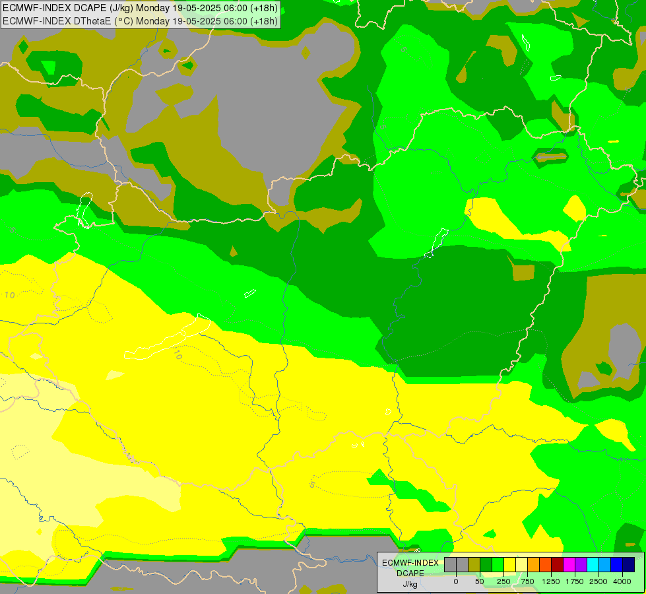
Task: Click the magenta legend swatch
Action: pyautogui.click(x=569, y=565)
